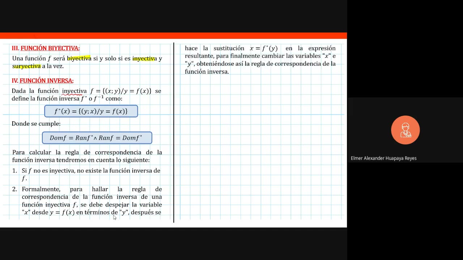This screenshot has width=463, height=260.
Task: Click the highlighted word biyectiva
Action: [x=79, y=58]
